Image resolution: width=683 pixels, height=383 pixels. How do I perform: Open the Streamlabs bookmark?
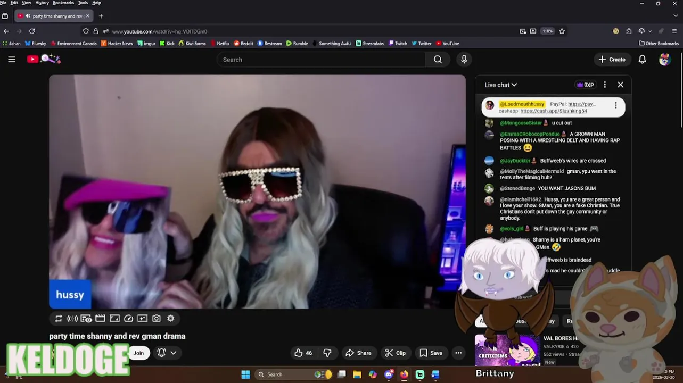(369, 44)
